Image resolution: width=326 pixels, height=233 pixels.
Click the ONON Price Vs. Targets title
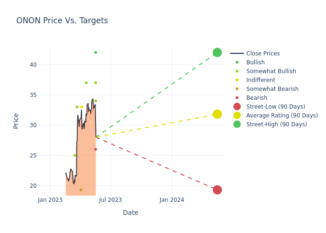[x=62, y=21]
